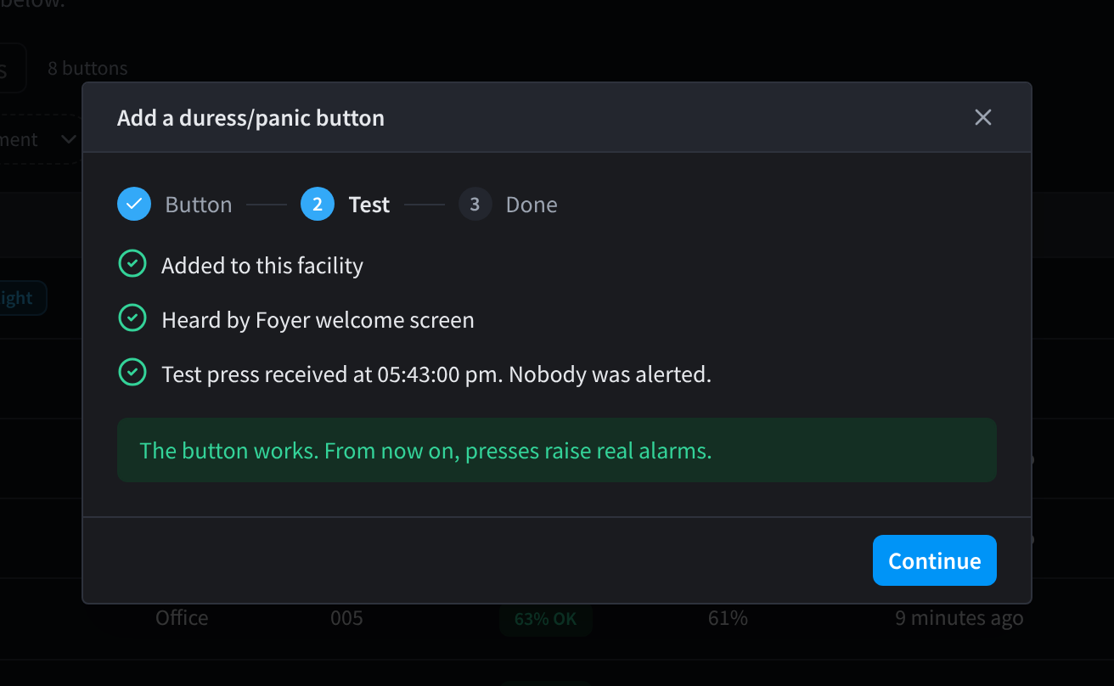Click the 61% value in the background table
The height and width of the screenshot is (686, 1114).
pos(728,618)
